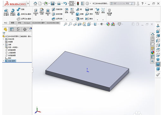Select the Fillet (圆角) tool
Viewport: 166px width, 115px height.
pos(67,11)
